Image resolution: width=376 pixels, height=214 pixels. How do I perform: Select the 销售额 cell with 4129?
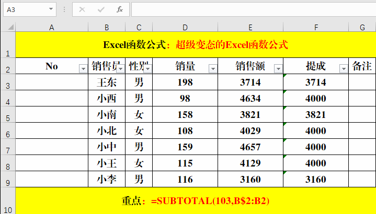coord(250,163)
